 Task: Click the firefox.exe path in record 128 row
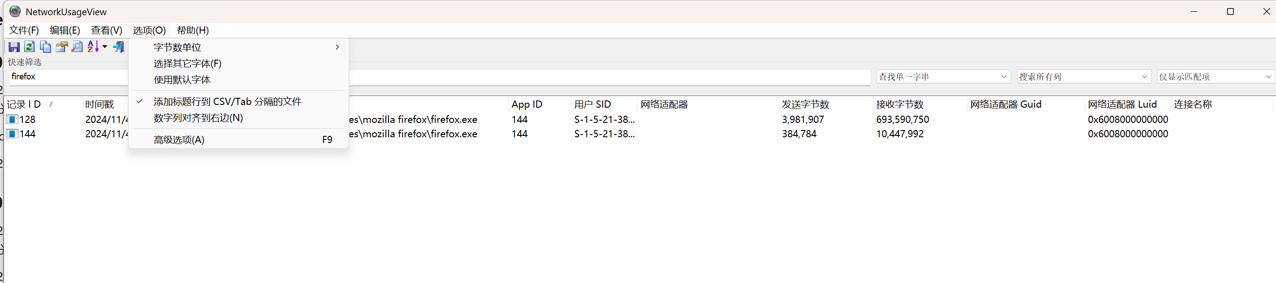413,119
